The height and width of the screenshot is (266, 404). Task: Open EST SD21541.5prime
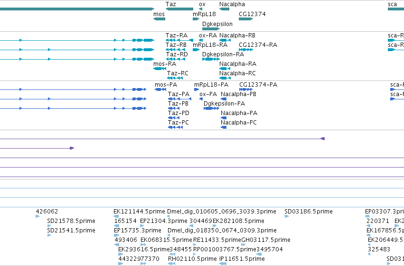click(x=71, y=231)
